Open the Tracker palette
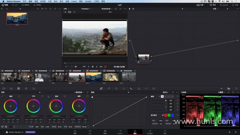 pyautogui.click(x=124, y=88)
